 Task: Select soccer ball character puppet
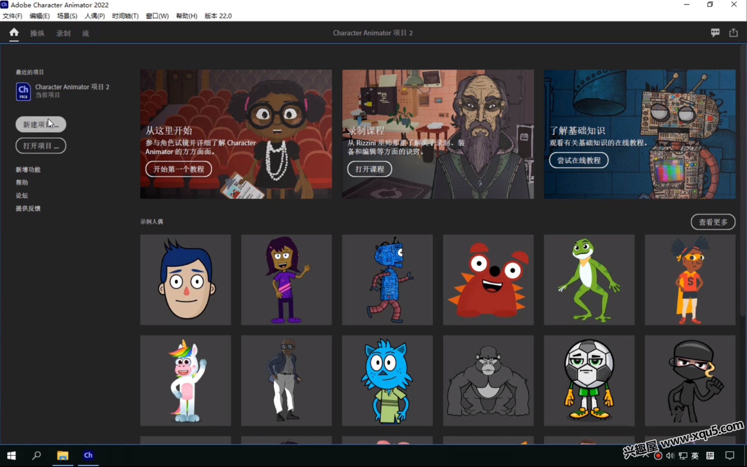(x=589, y=381)
